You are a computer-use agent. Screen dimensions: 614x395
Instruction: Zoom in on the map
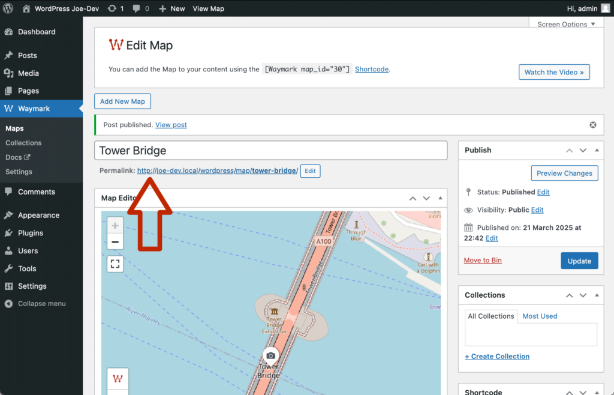point(115,226)
